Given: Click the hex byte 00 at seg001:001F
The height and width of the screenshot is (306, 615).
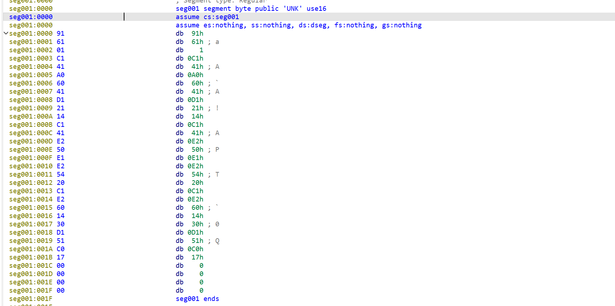Looking at the screenshot, I should pyautogui.click(x=61, y=291).
